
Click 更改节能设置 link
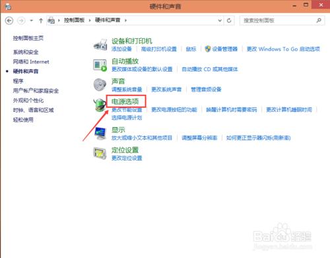click(x=127, y=110)
